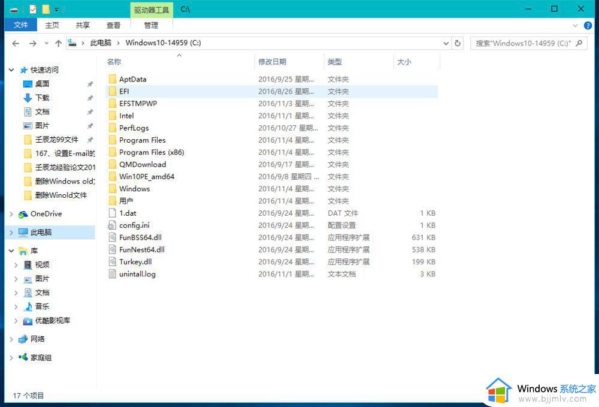This screenshot has width=599, height=407.
Task: Open the recent locations dropdown arrow
Action: click(x=46, y=43)
